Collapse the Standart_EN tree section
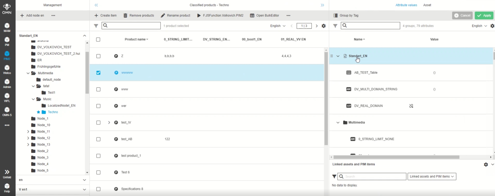 84,35
